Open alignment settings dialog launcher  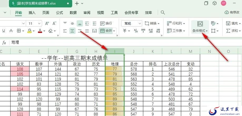[117, 36]
